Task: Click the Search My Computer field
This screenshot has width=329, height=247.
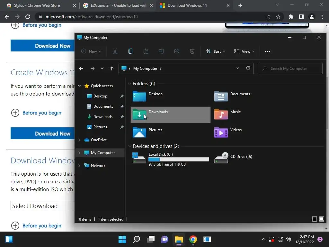Action: click(x=290, y=69)
